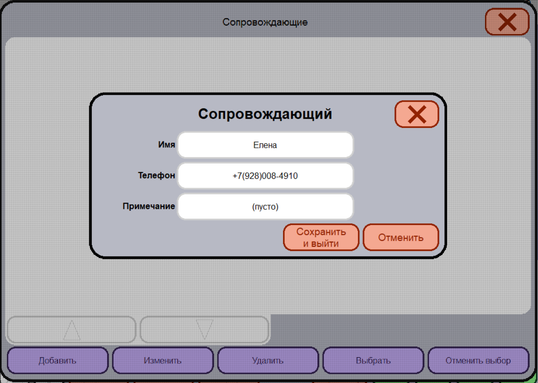This screenshot has height=383, width=538.
Task: Click the Удалить button
Action: click(268, 360)
